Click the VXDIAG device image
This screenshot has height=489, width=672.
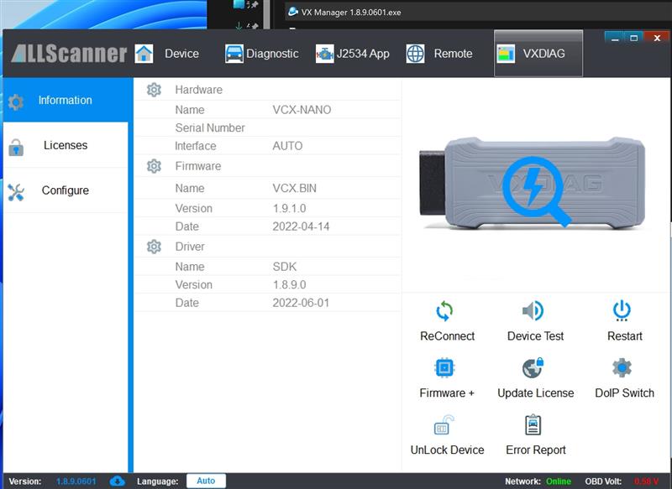click(x=532, y=183)
